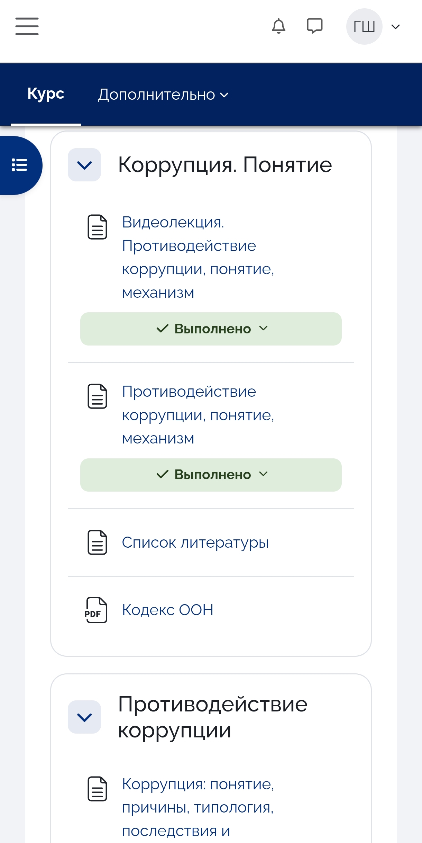Open the hamburger navigation menu

27,26
